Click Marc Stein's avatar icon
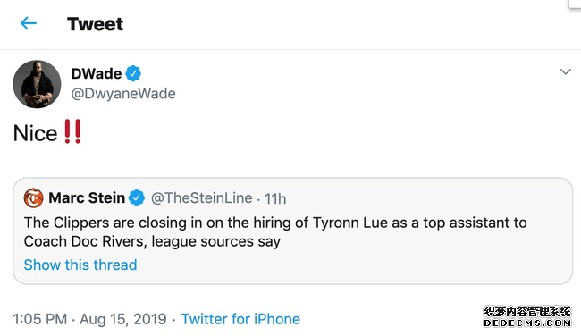581x336 pixels. click(34, 197)
